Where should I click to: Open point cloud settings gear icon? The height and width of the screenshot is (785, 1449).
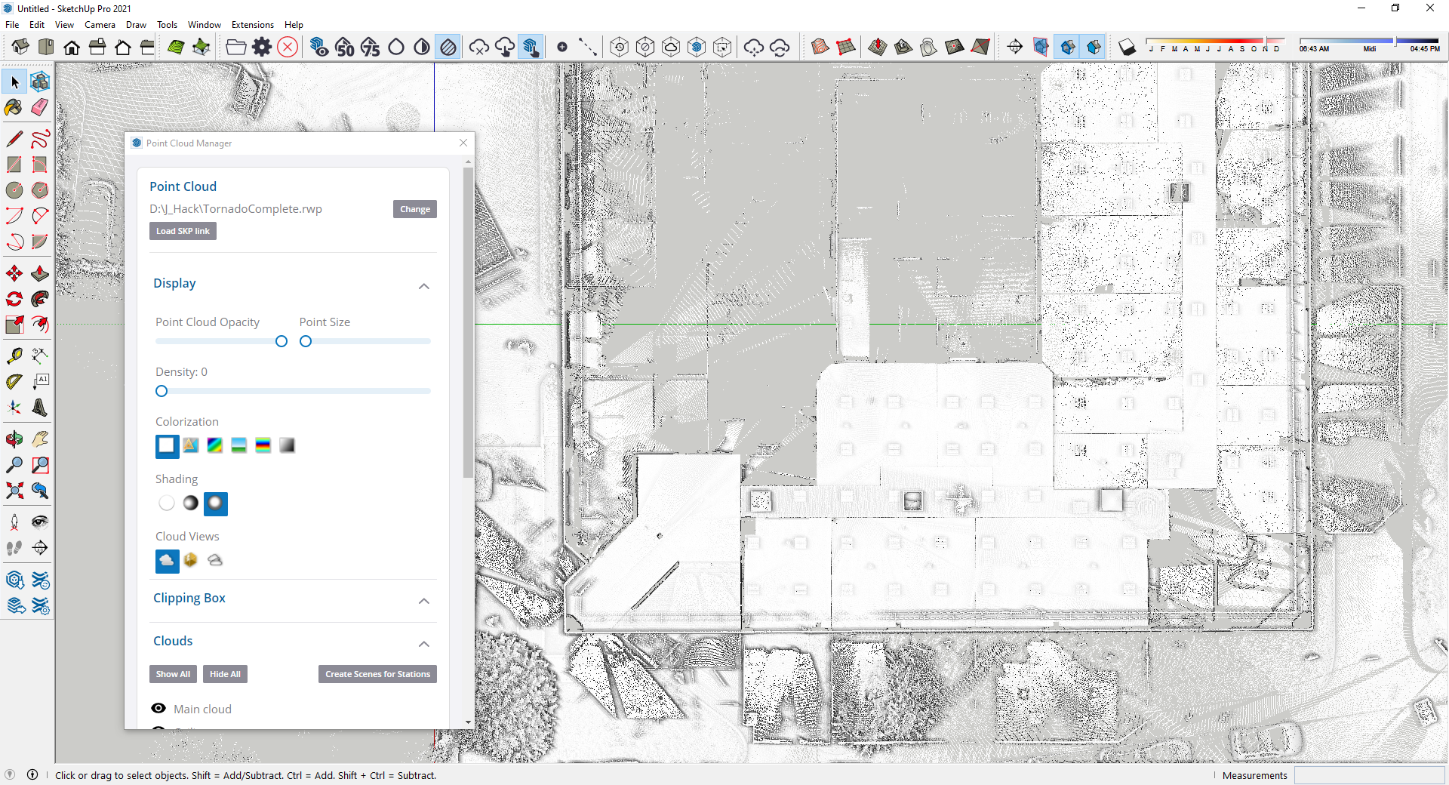pyautogui.click(x=262, y=48)
